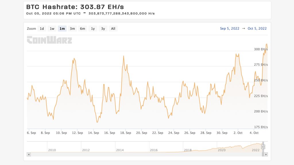Pick the 3y zoom option
The height and width of the screenshot is (165, 294).
(x=103, y=29)
